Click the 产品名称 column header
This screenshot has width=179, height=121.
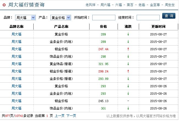point(61,27)
